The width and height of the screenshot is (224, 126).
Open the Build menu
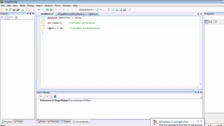[x=22, y=6]
